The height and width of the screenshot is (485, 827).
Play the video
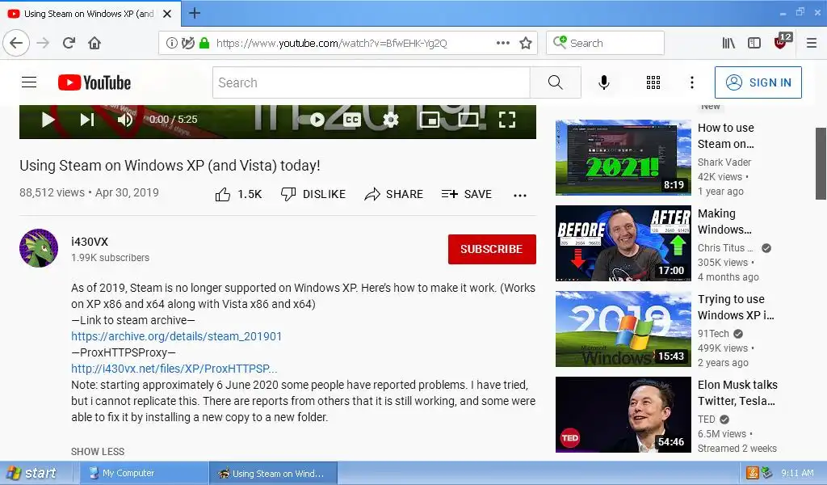click(x=48, y=120)
